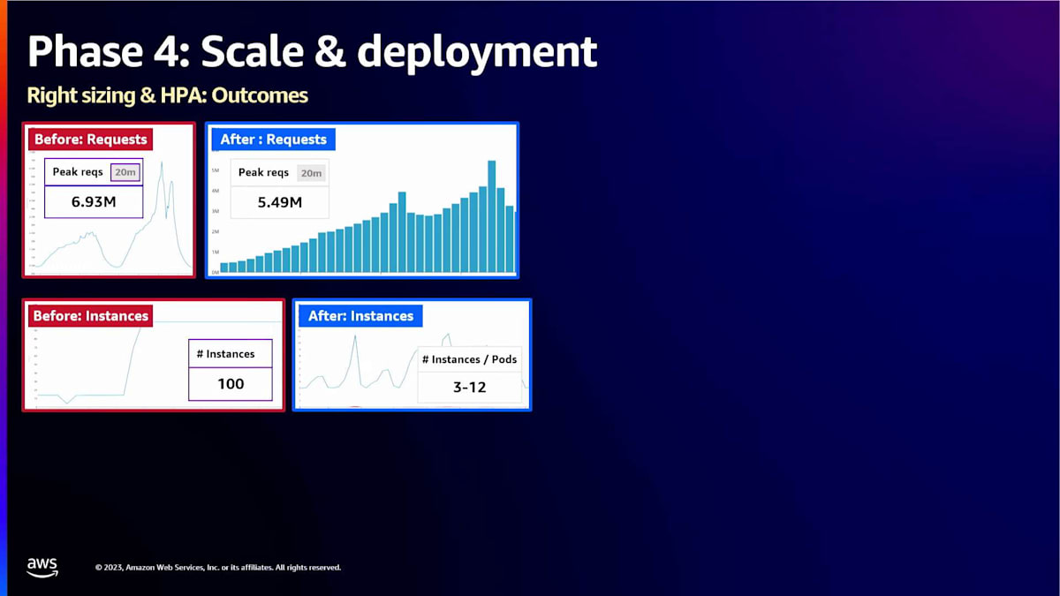1060x596 pixels.
Task: Click the rising line in Before: Instances chart
Action: pyautogui.click(x=132, y=358)
